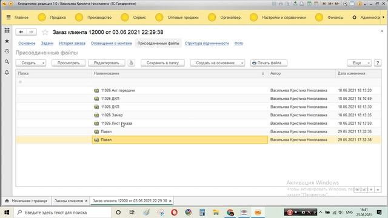Click the Редактировать button

click(107, 63)
